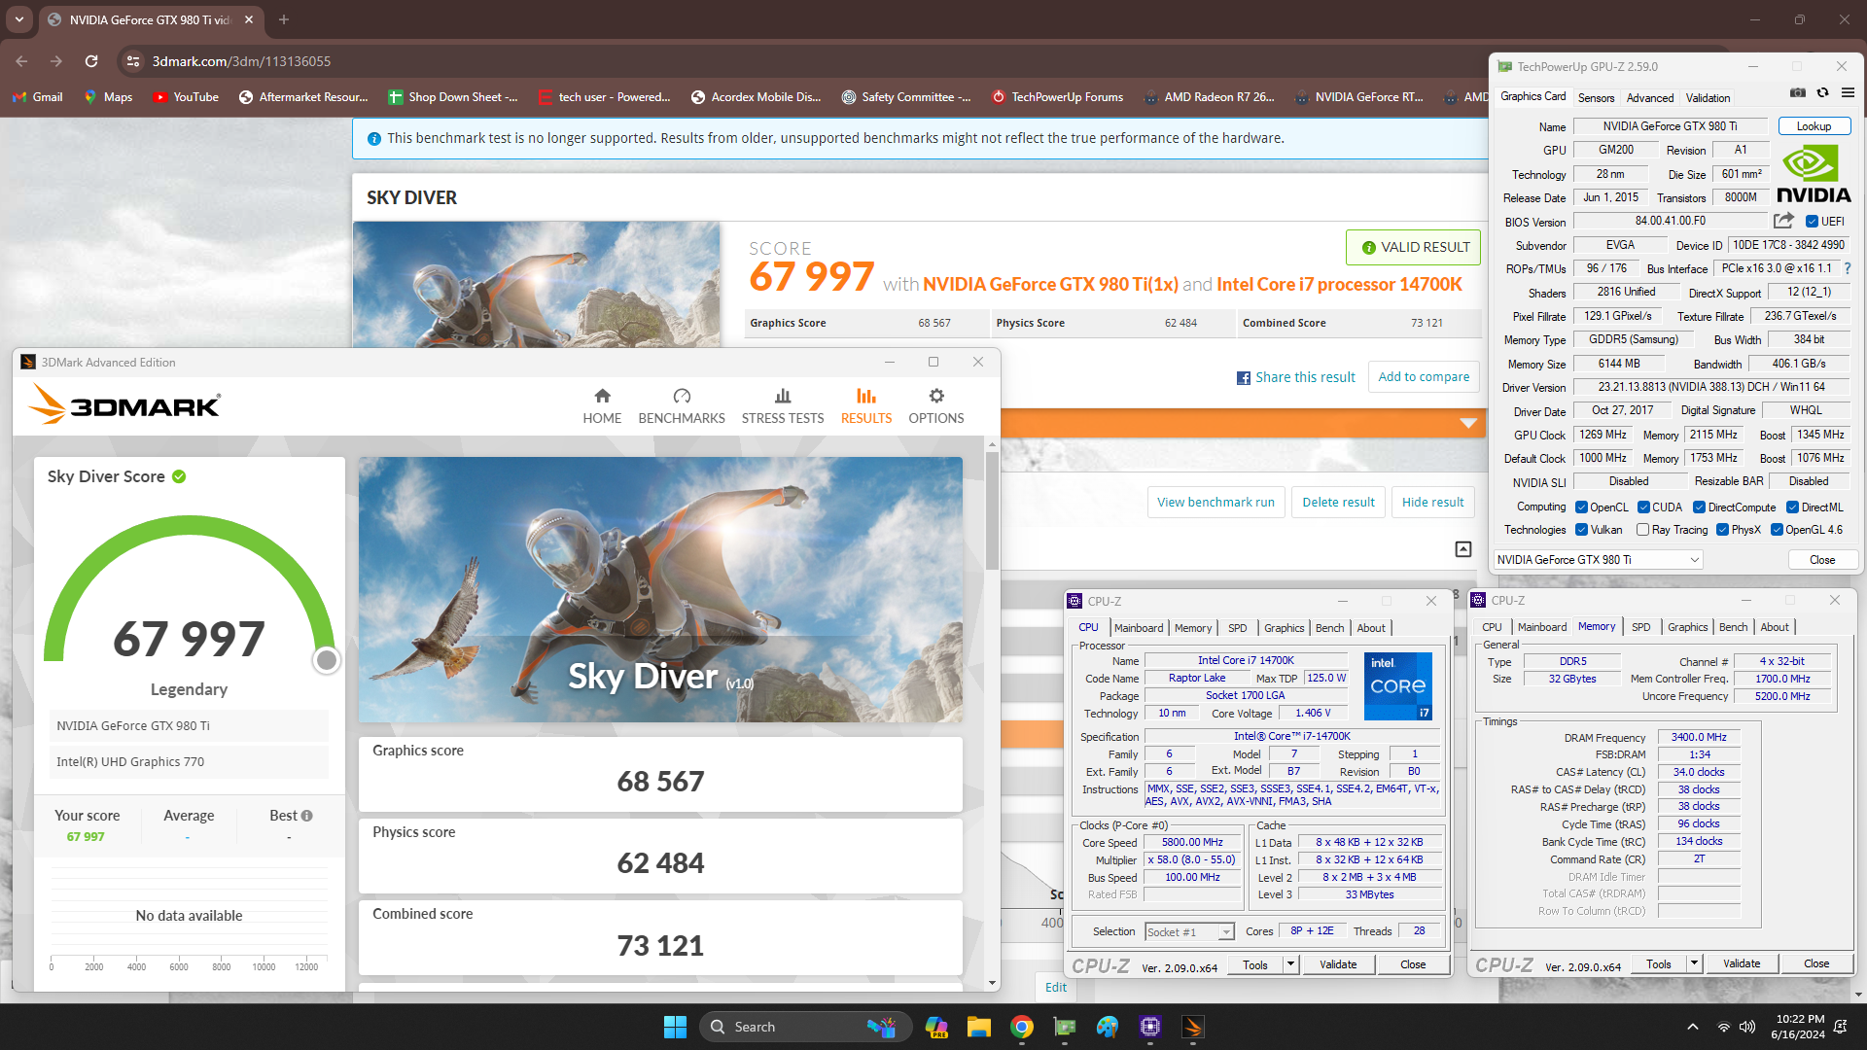Click the taskbar Search box
Viewport: 1867px width, 1050px height.
click(804, 1027)
